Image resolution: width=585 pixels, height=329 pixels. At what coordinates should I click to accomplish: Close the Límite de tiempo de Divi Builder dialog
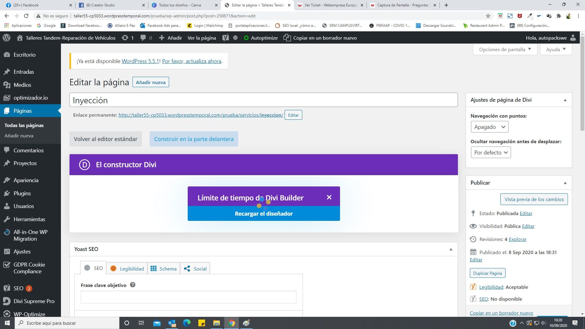329,197
